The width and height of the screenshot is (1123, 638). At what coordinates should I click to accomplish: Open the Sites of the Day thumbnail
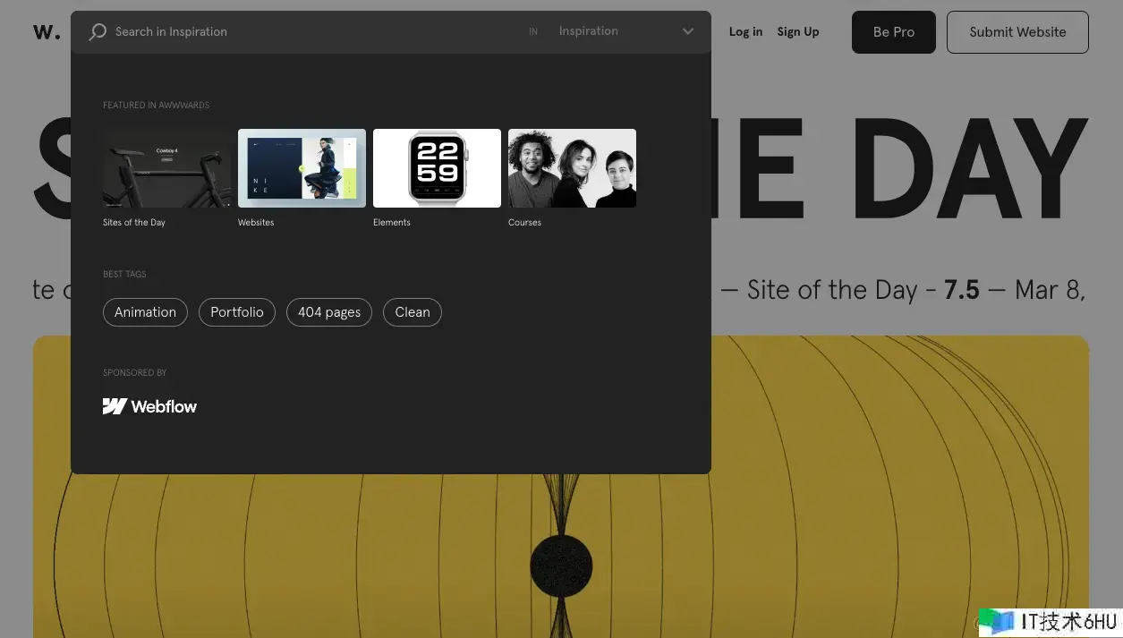166,168
